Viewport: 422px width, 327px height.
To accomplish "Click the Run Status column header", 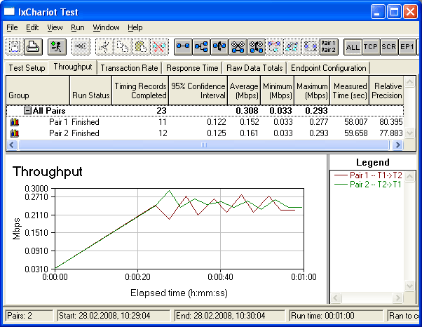I will (x=90, y=91).
